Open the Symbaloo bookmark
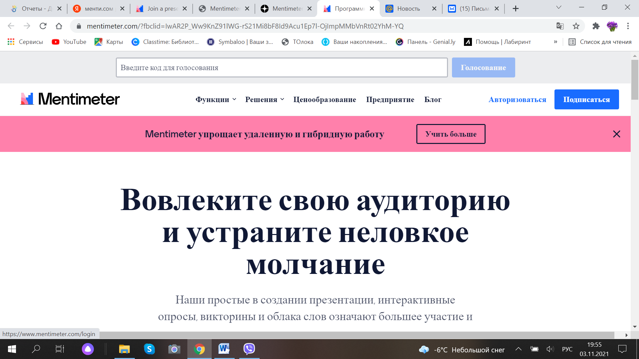The width and height of the screenshot is (639, 359). coord(240,42)
